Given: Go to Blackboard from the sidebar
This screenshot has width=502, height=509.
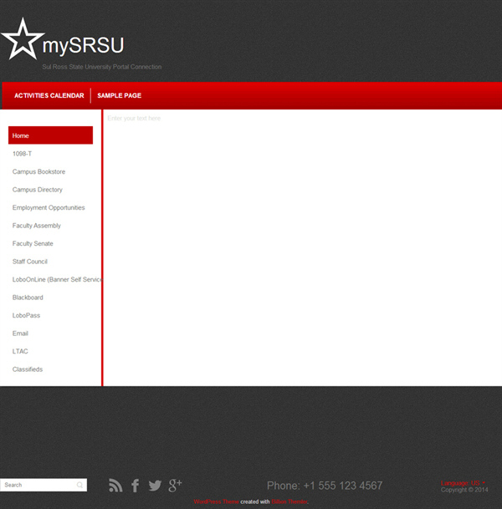Looking at the screenshot, I should point(28,298).
